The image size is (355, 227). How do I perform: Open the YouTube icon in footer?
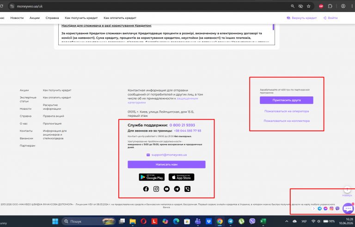click(166, 189)
